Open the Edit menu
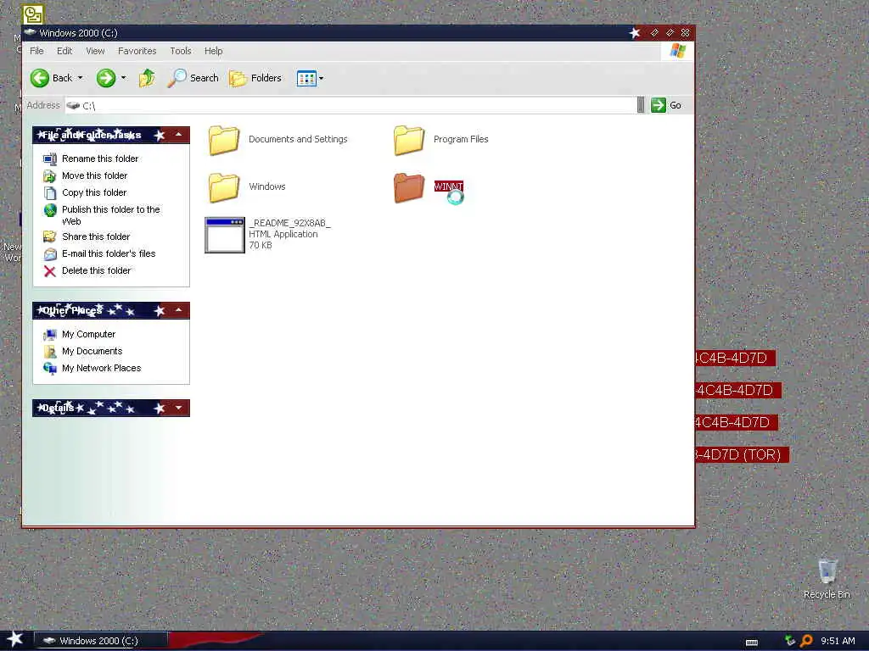 64,51
